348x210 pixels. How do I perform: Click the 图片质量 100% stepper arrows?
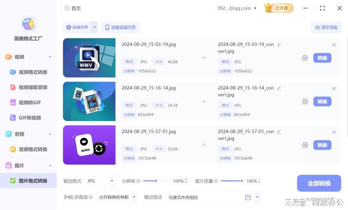click(x=259, y=181)
